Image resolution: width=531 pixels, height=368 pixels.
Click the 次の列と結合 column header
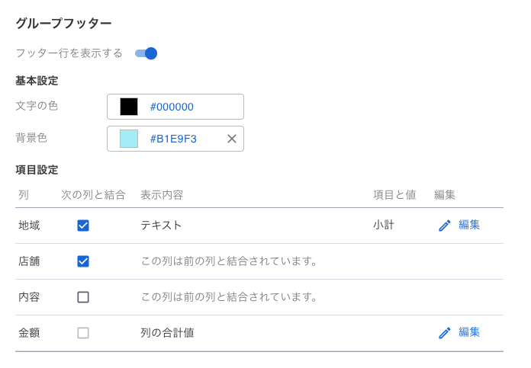pos(94,195)
